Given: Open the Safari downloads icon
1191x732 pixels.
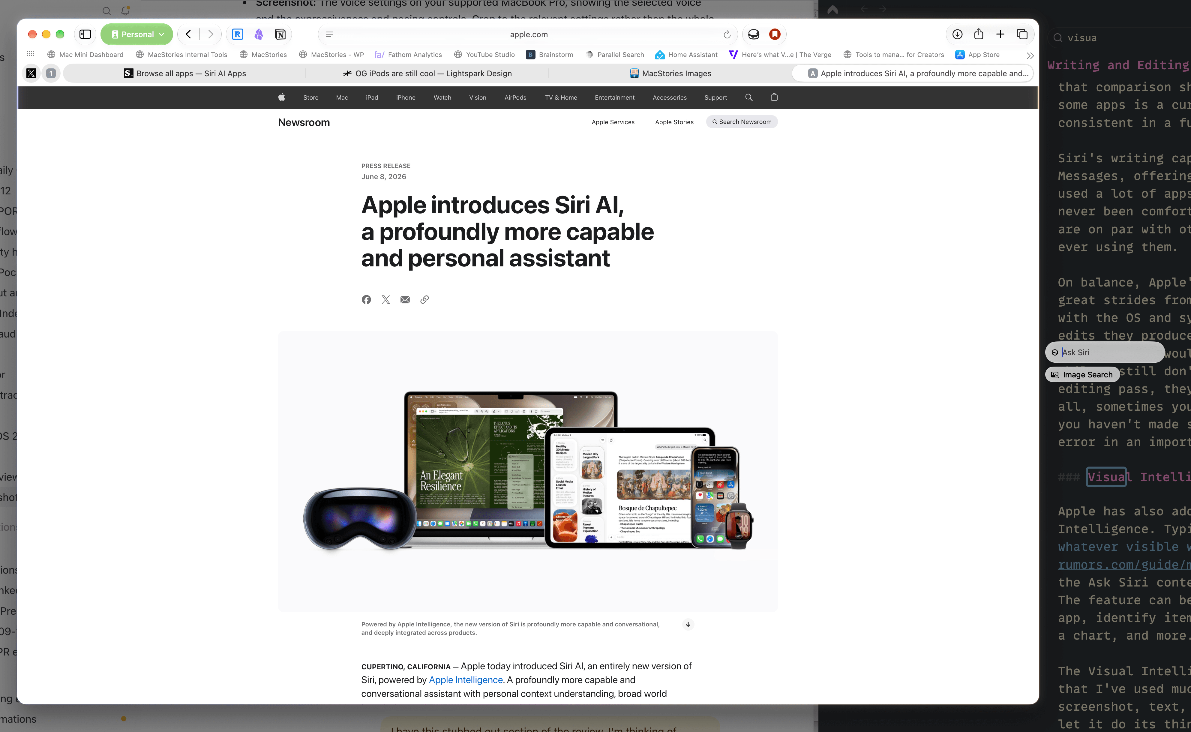Looking at the screenshot, I should 957,34.
